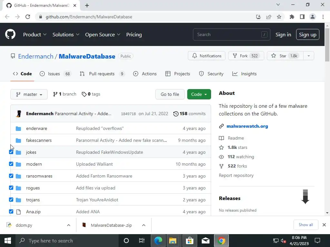The image size is (330, 247).
Task: Open notification center icon on taskbar
Action: [317, 241]
